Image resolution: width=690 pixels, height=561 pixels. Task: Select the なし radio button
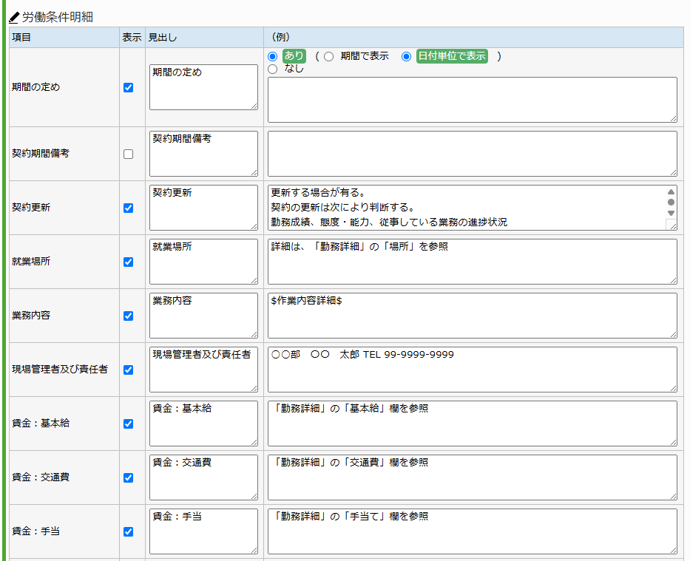click(x=272, y=69)
